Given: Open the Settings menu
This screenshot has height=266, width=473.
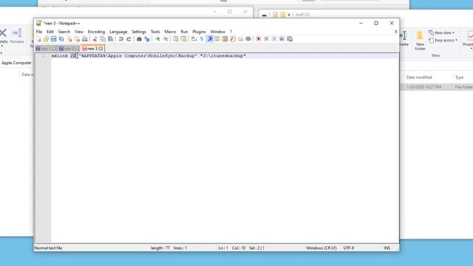Looking at the screenshot, I should (x=139, y=32).
